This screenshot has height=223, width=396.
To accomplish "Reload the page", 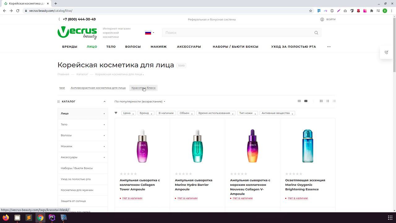I will point(18,11).
